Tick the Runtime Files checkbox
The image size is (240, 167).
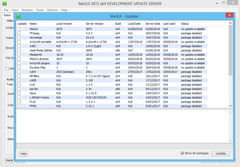(x=19, y=67)
